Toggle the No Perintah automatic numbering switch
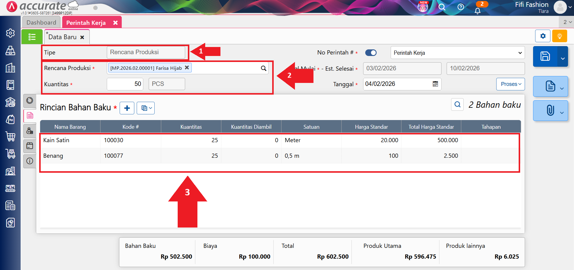The height and width of the screenshot is (270, 574). pyautogui.click(x=371, y=53)
